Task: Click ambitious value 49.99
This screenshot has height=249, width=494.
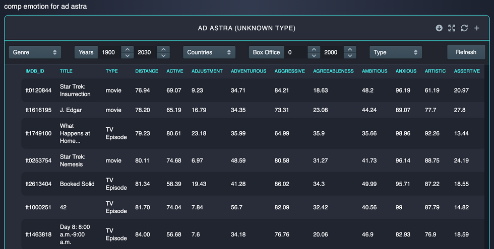Action: (369, 184)
